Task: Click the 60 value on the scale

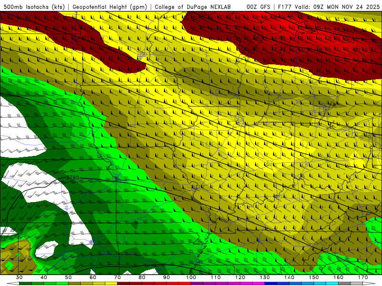Action: tap(93, 277)
